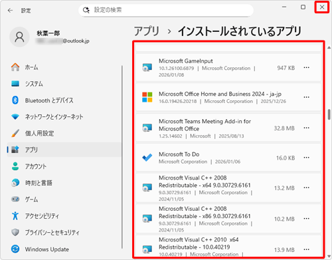This screenshot has width=332, height=260.
Task: Click the Accounts person icon
Action: pos(15,166)
